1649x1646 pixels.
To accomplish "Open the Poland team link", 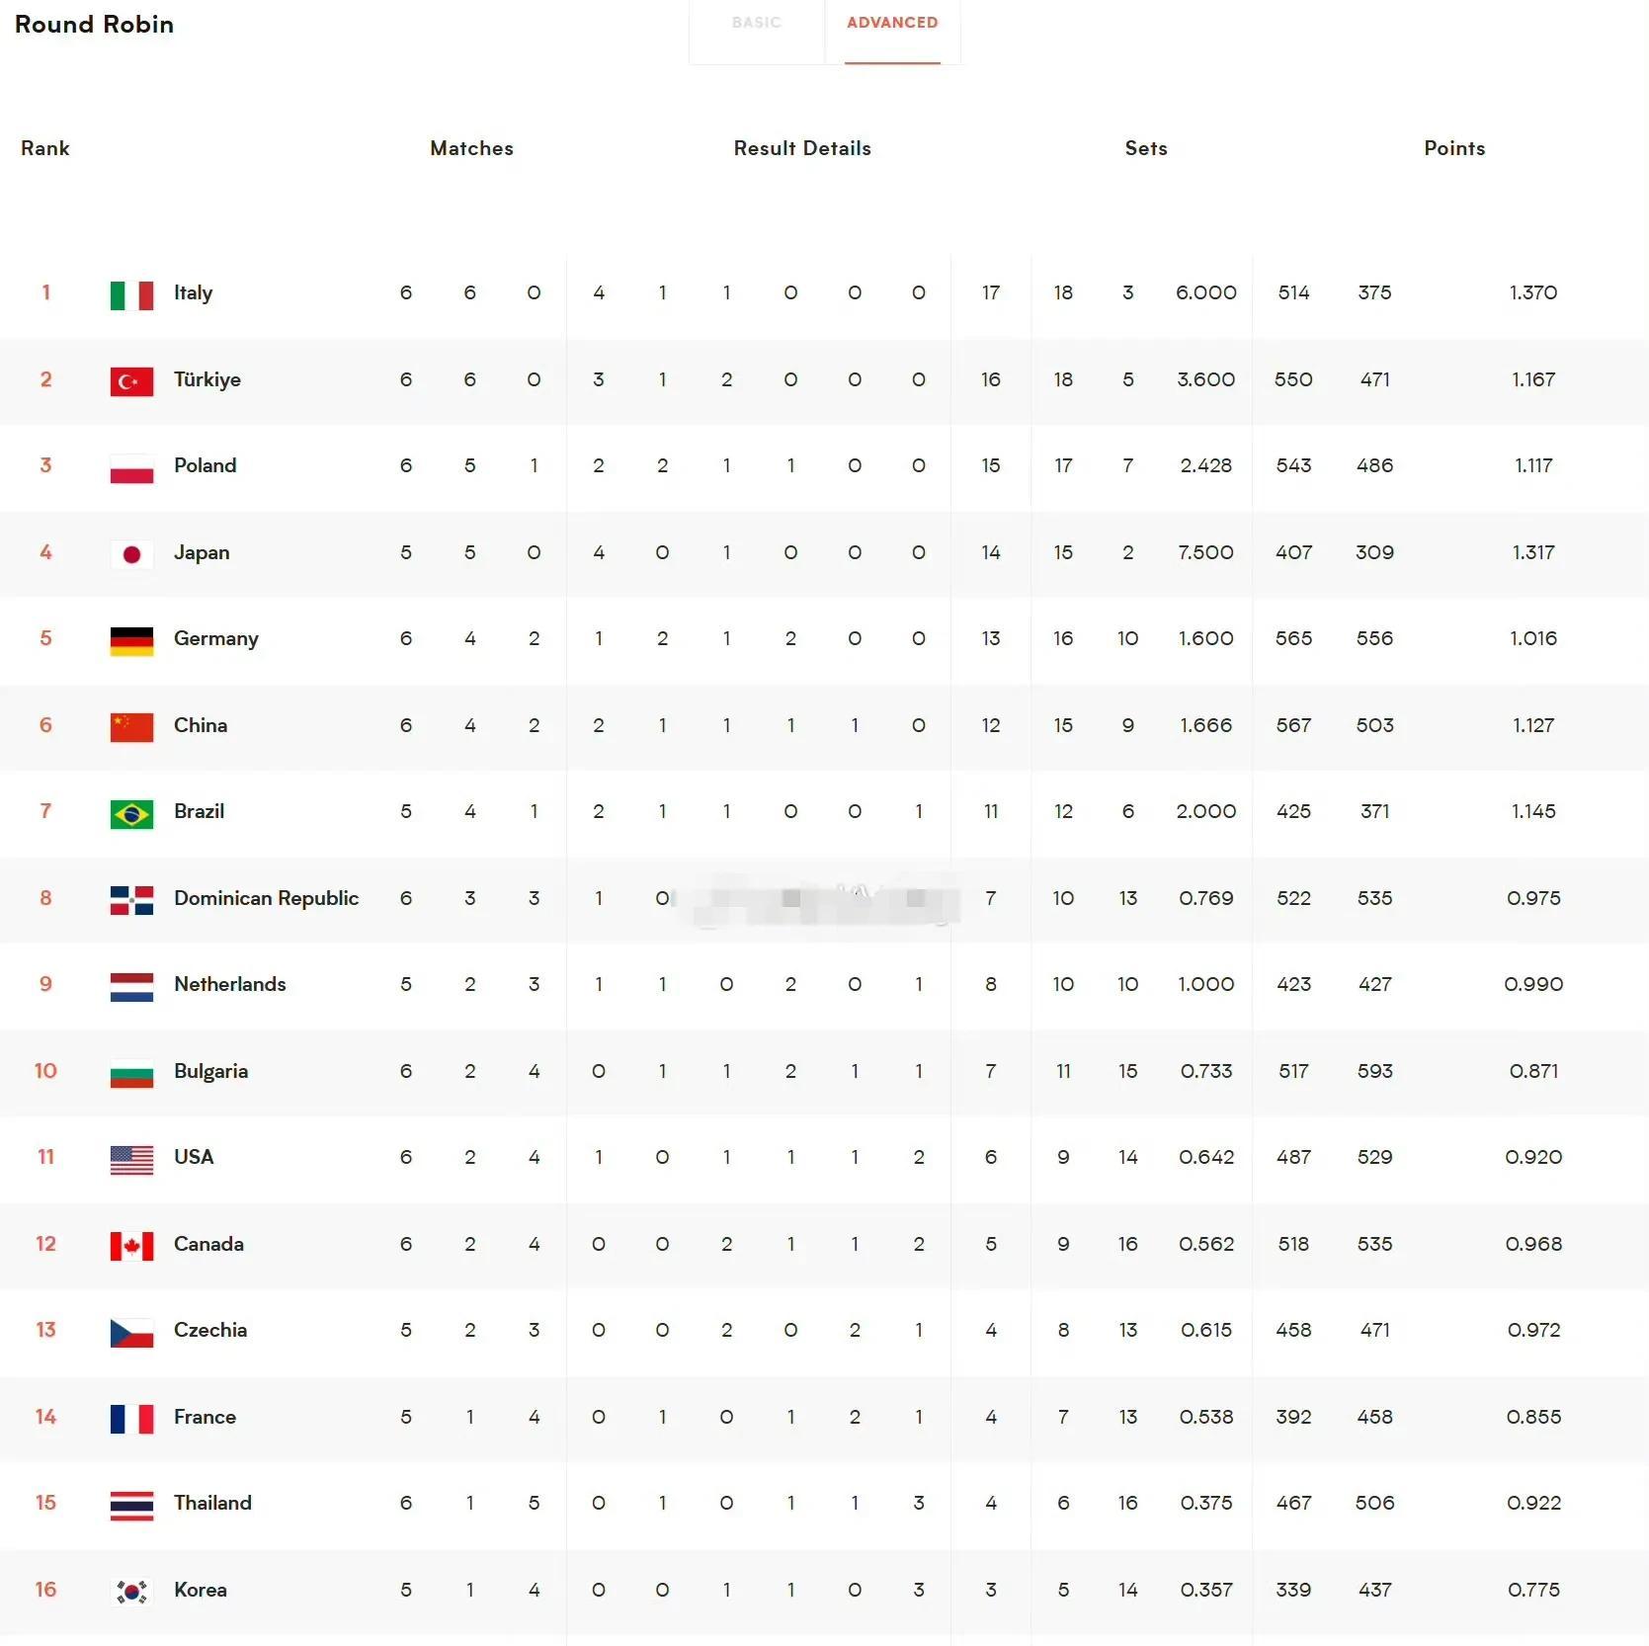I will click(x=205, y=465).
